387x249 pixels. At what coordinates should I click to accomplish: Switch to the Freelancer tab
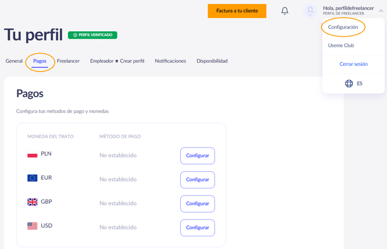pyautogui.click(x=68, y=61)
